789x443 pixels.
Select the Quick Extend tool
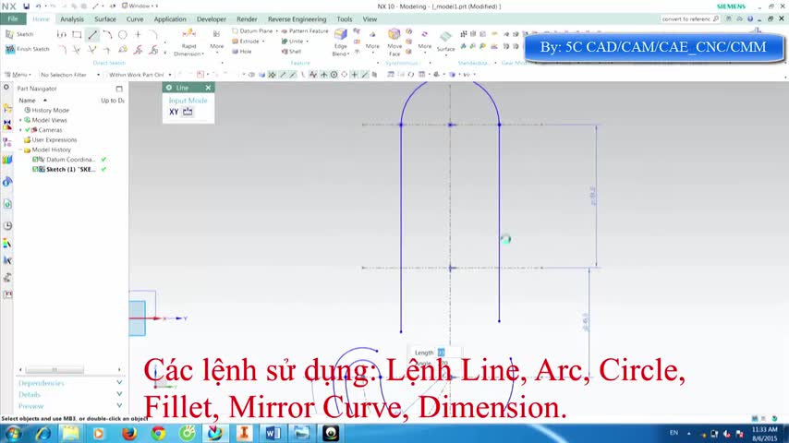[92, 50]
